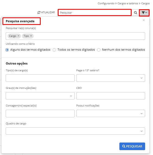Go to Cargos e salários breadcrumb

(x=128, y=4)
